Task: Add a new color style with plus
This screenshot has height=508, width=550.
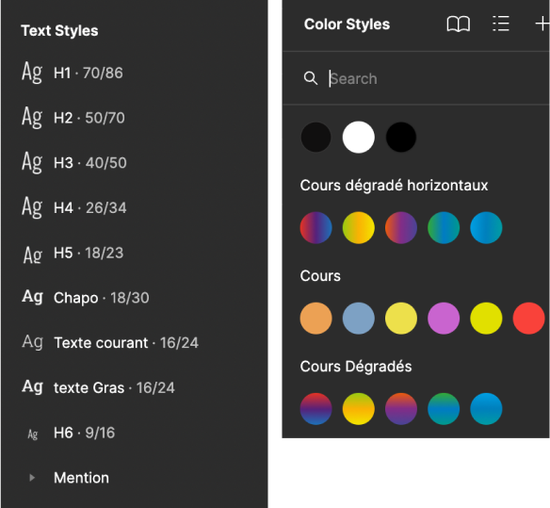Action: (542, 24)
